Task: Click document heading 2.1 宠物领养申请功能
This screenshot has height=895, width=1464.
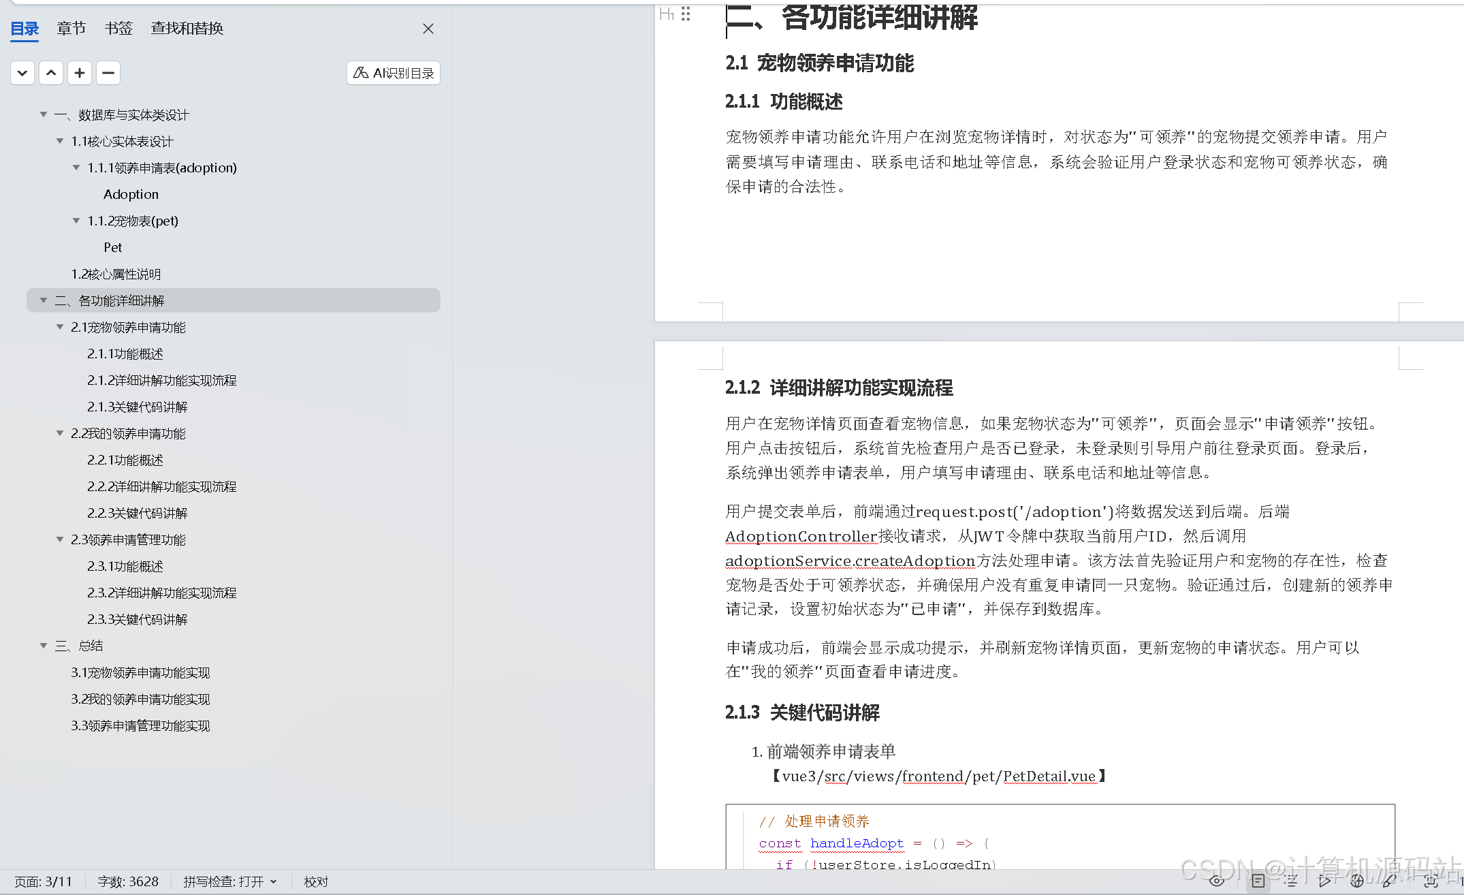Action: tap(820, 63)
